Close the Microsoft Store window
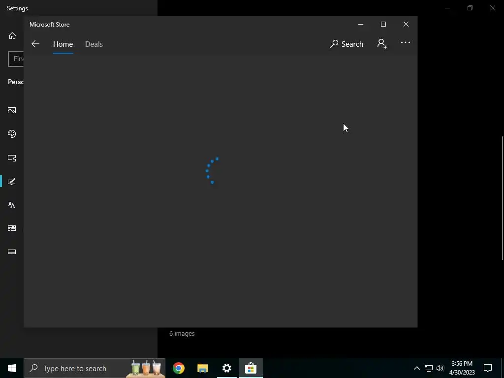This screenshot has height=378, width=504. pos(406,25)
